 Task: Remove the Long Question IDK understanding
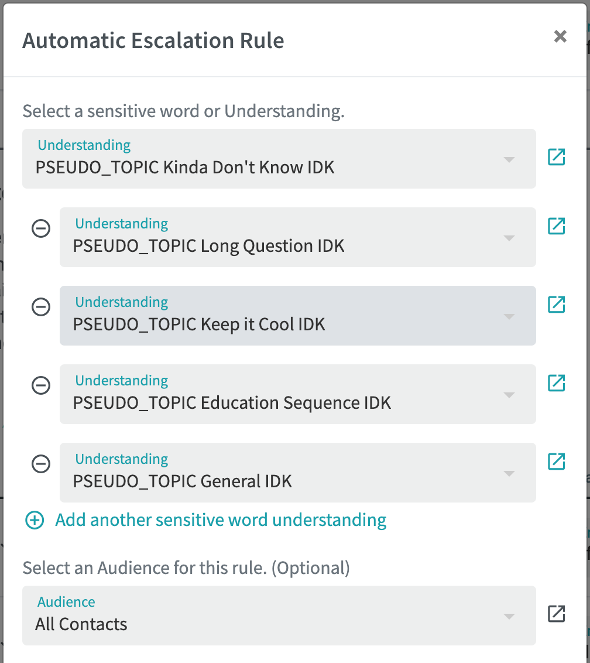(x=41, y=229)
